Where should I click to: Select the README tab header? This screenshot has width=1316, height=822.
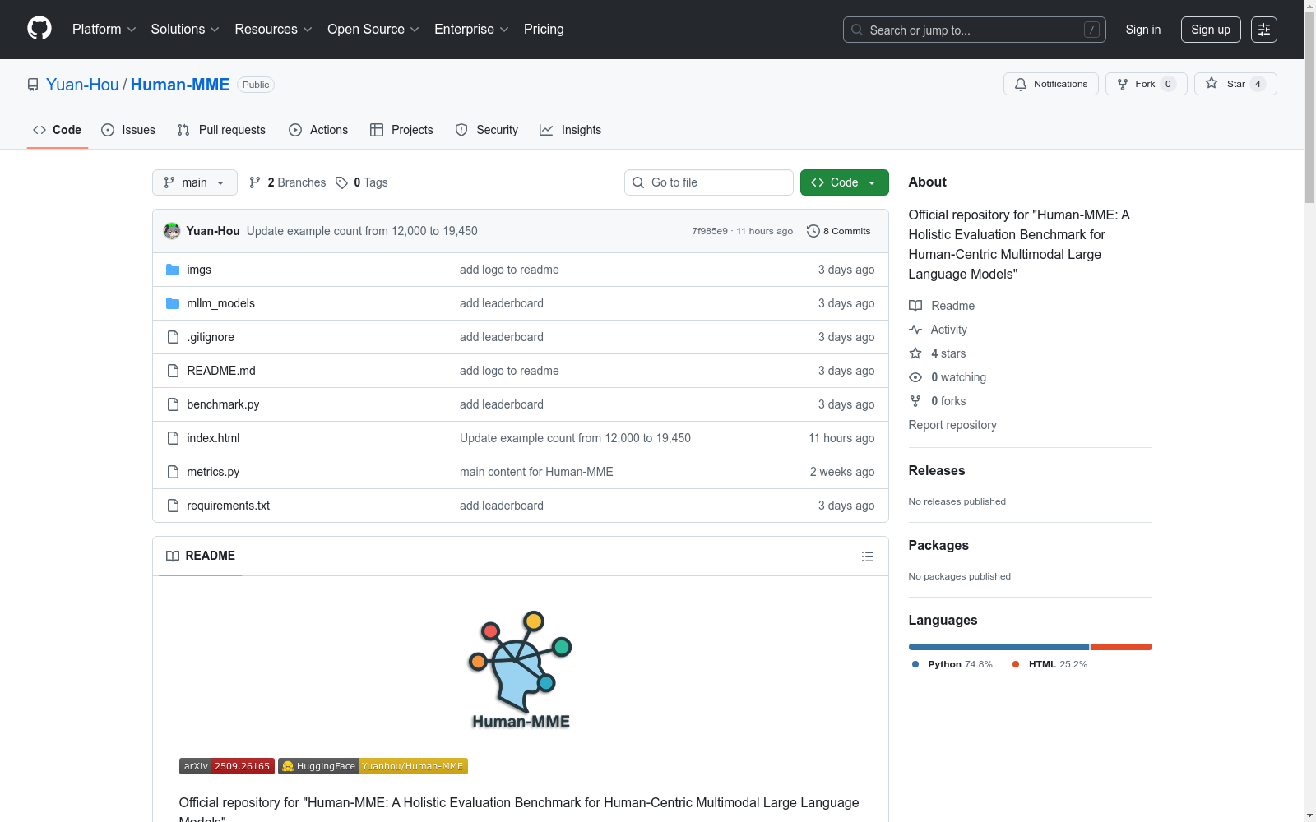201,556
